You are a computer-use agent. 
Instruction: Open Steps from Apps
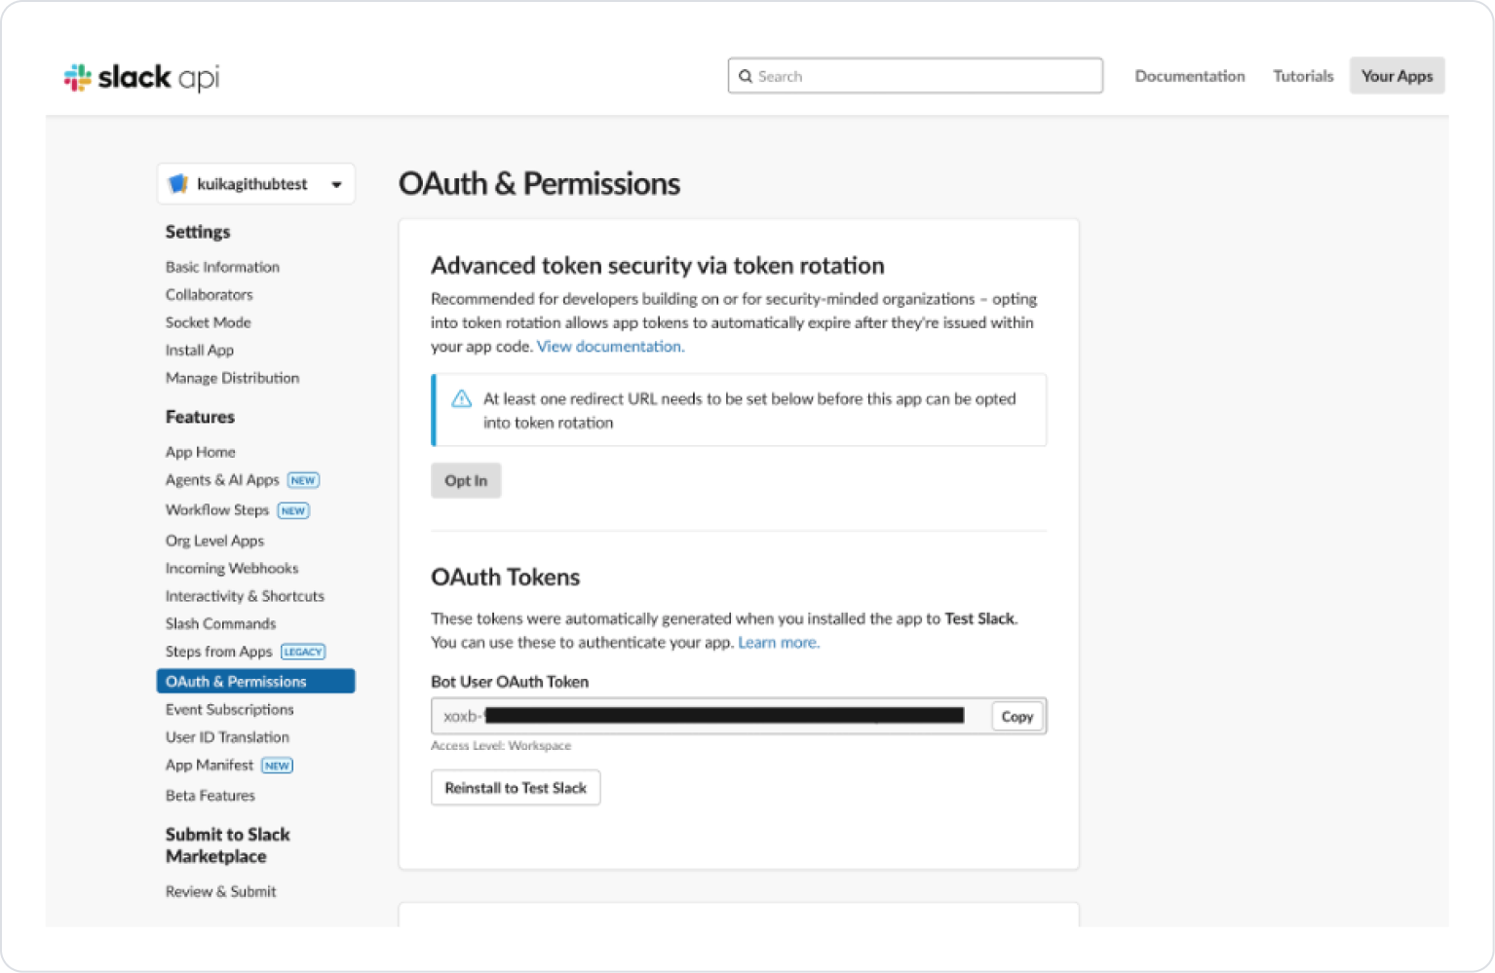pyautogui.click(x=218, y=652)
